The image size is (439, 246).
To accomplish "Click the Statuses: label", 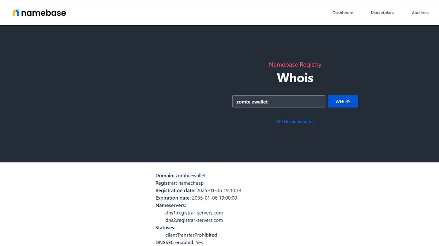I will 165,227.
